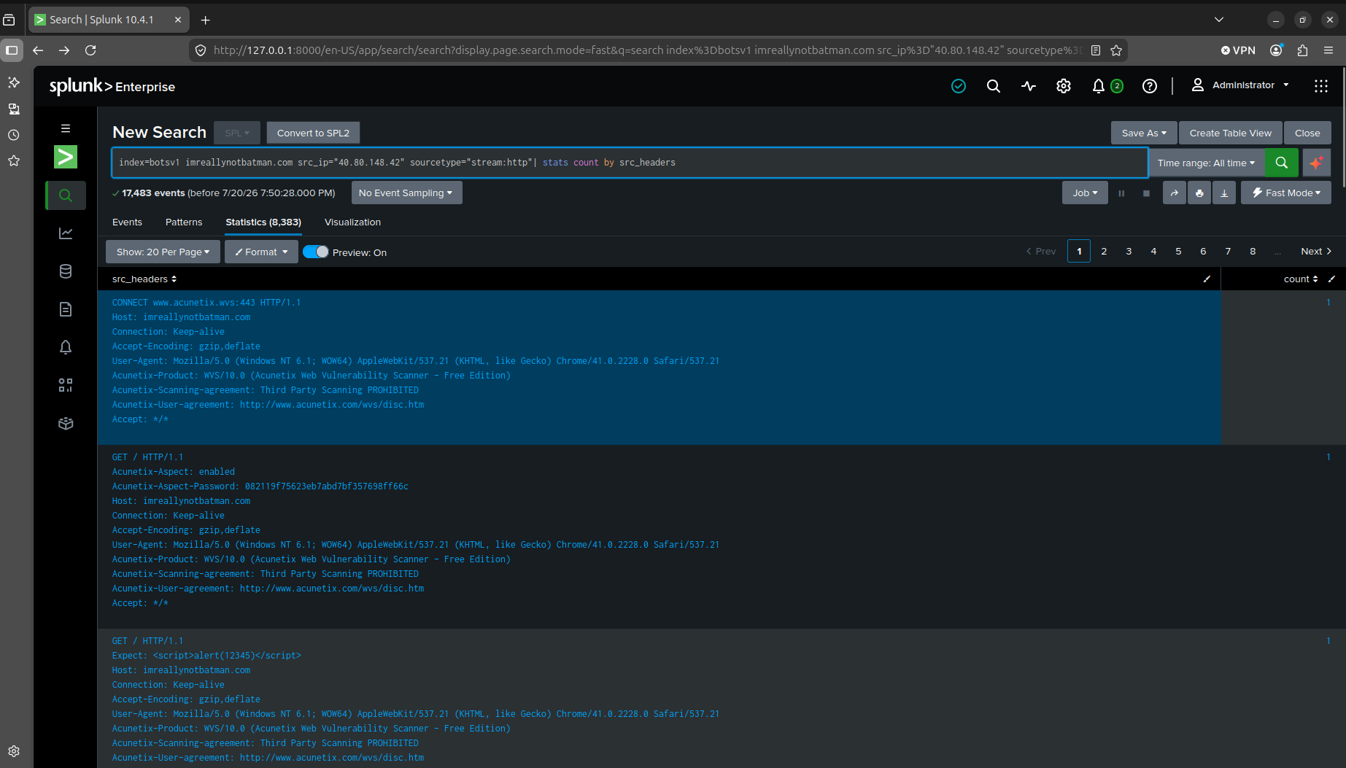Click the Splunk Enterprise logo

tap(112, 86)
